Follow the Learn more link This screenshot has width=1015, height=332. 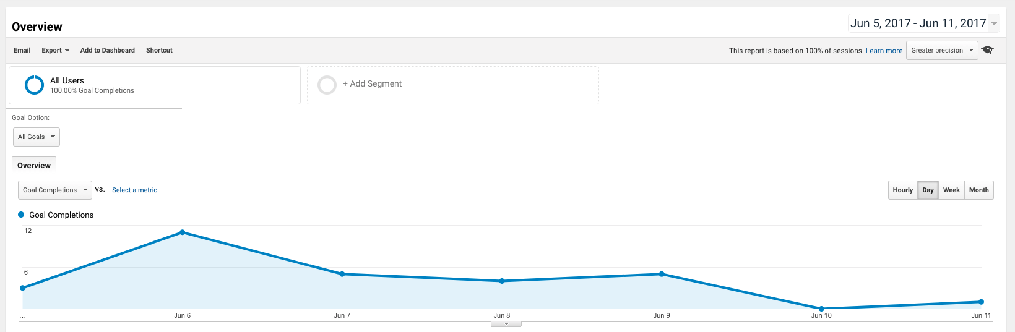[884, 51]
